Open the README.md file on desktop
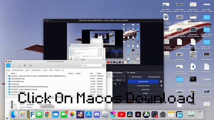 193,68
